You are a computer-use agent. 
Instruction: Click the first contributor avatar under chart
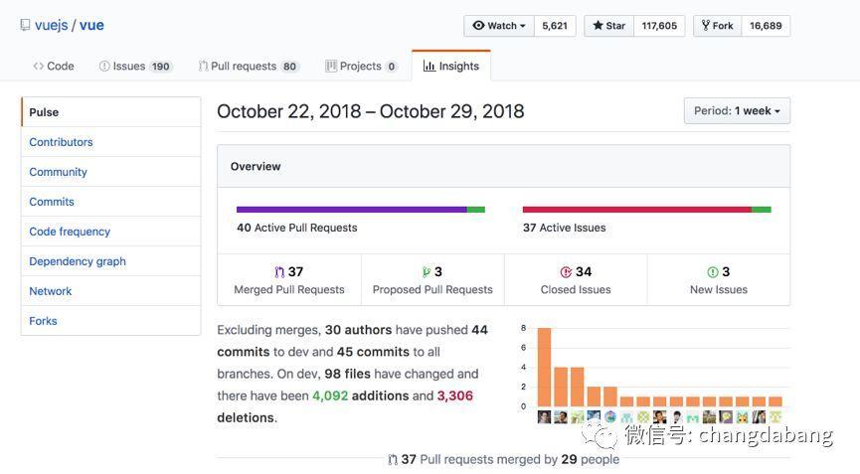coord(544,417)
